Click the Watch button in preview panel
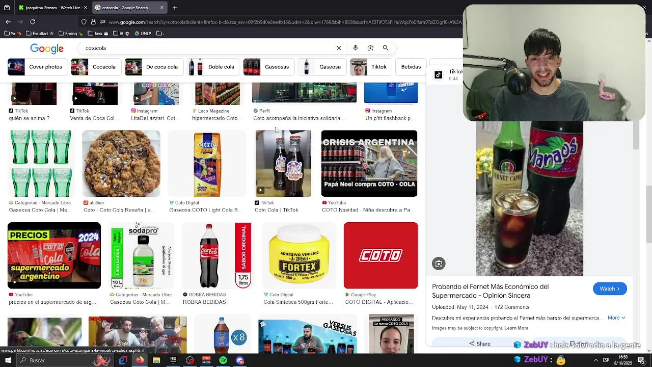 (610, 289)
